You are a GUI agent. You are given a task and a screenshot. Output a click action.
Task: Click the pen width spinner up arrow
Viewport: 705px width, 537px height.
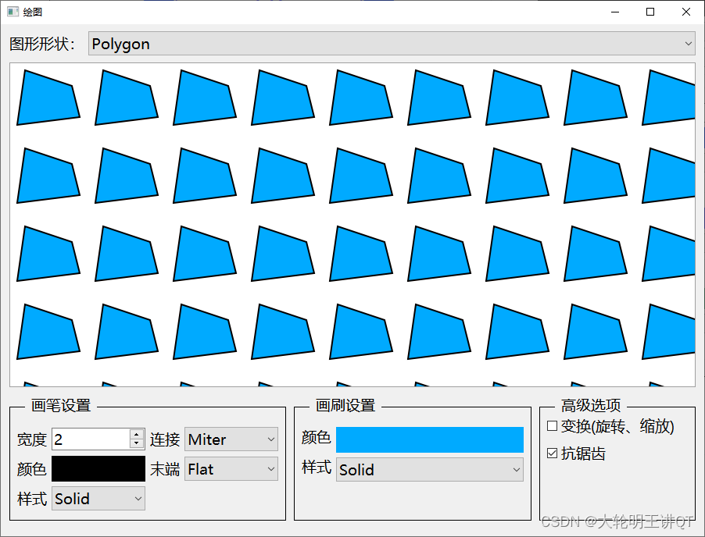pos(136,434)
